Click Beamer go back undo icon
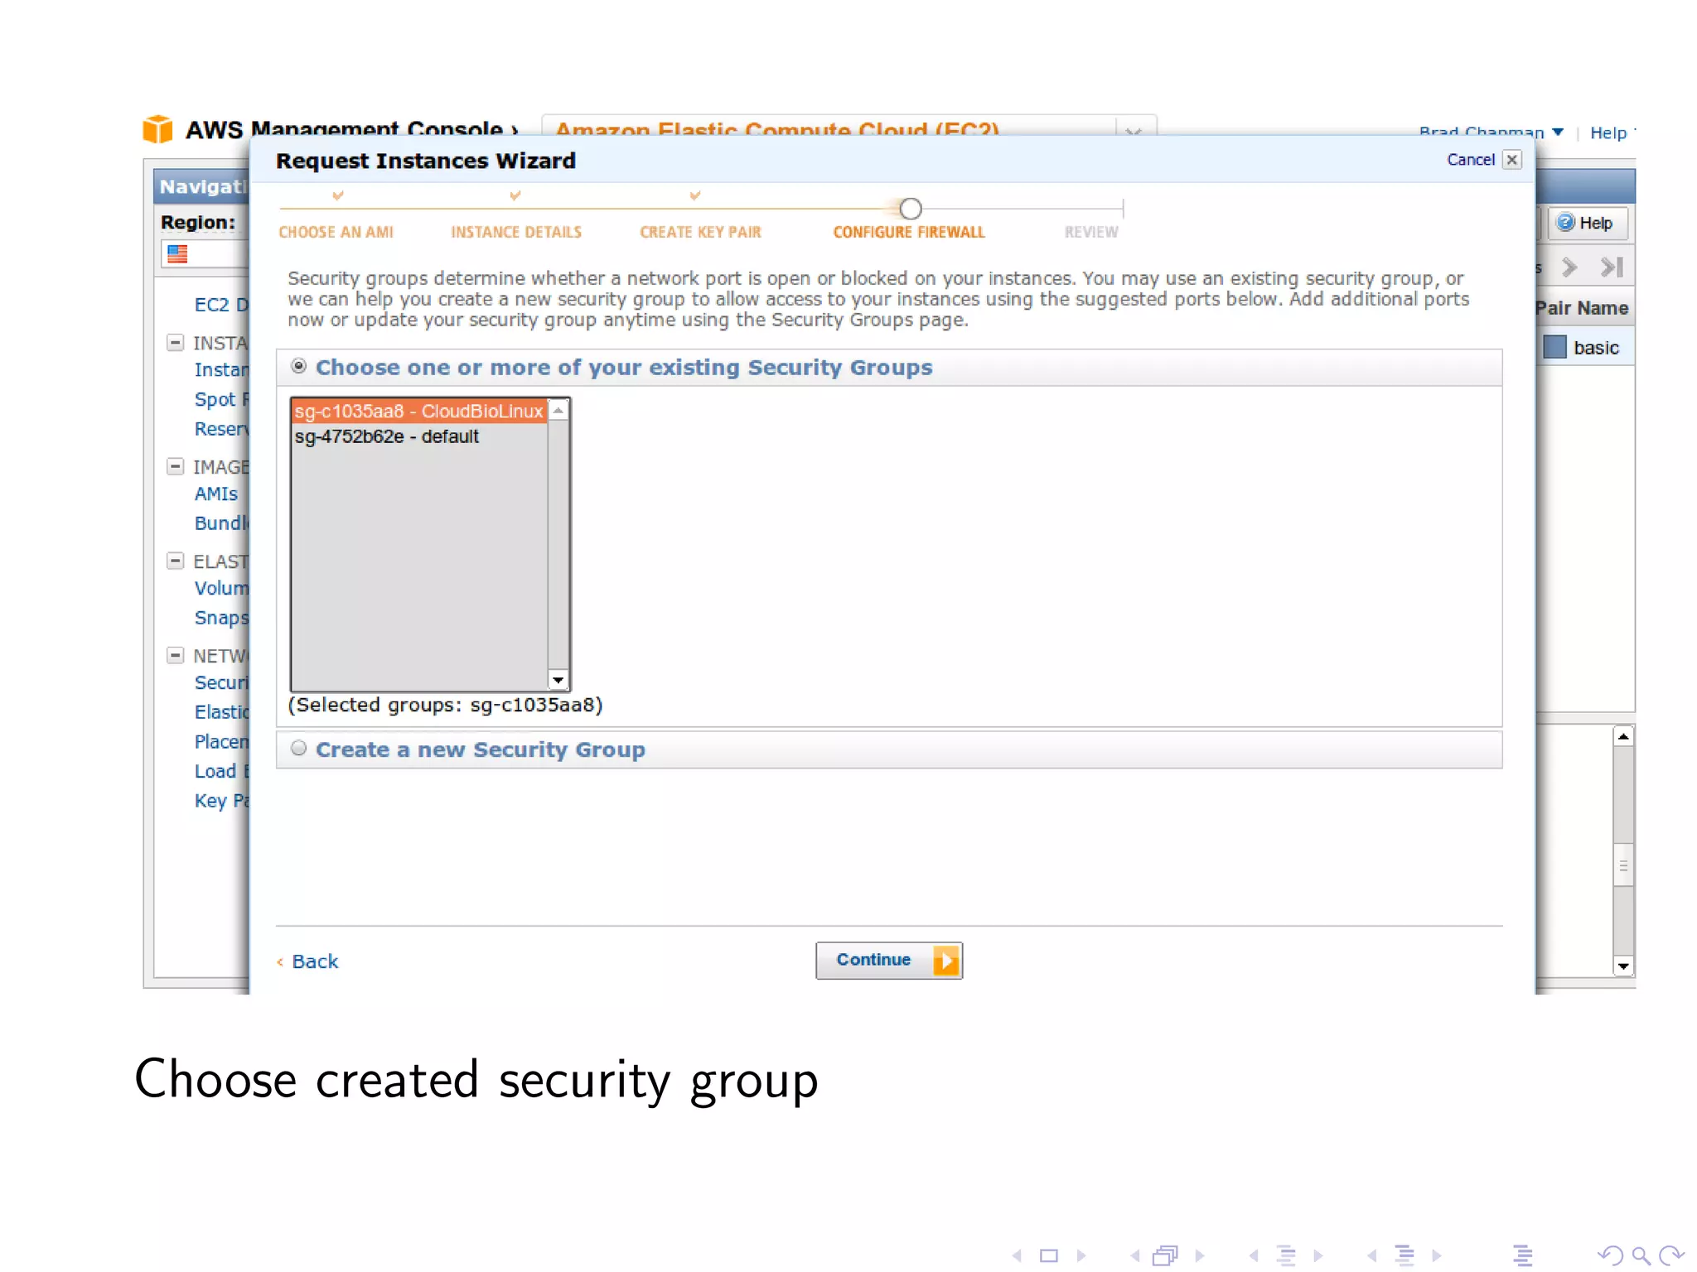The height and width of the screenshot is (1272, 1697). [x=1610, y=1256]
